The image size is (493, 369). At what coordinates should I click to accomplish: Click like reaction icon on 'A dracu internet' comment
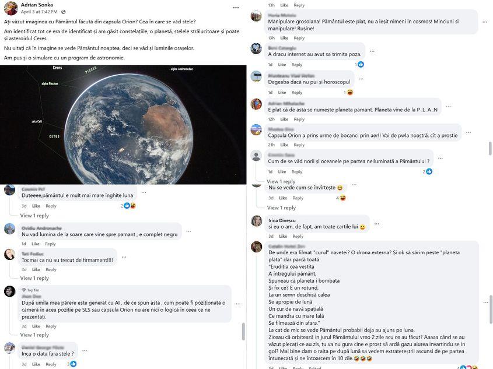pyautogui.click(x=361, y=64)
